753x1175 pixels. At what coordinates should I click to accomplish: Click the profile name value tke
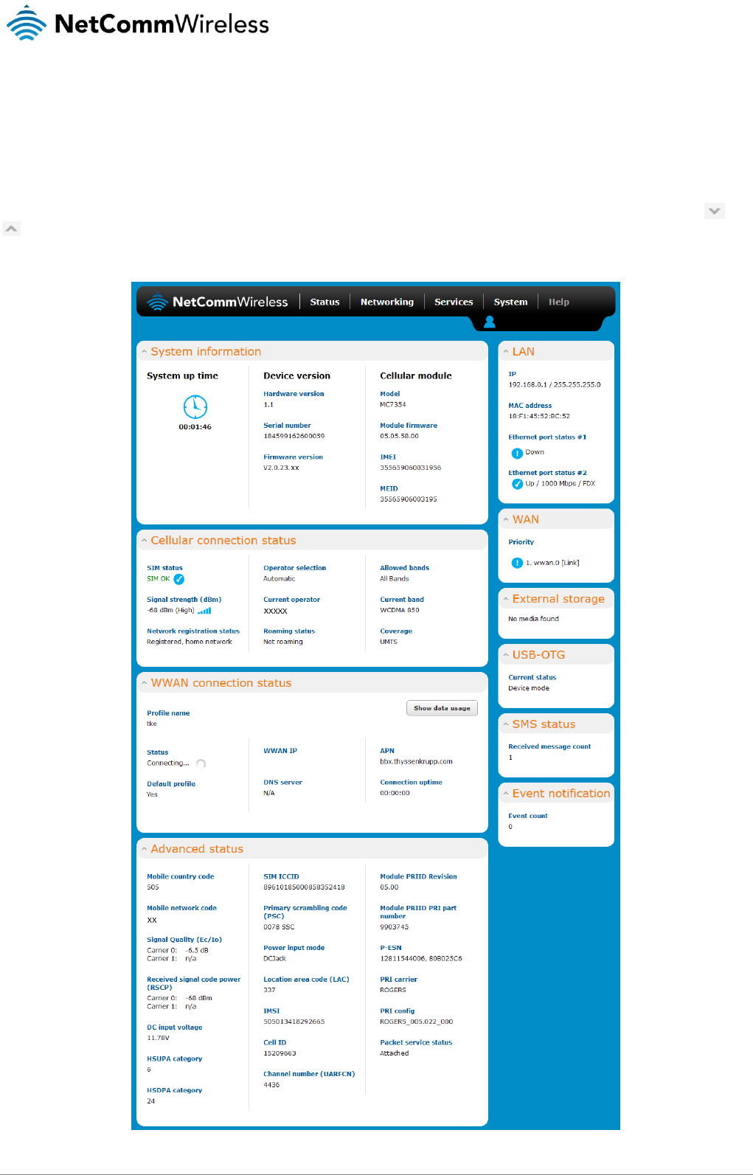pyautogui.click(x=152, y=724)
